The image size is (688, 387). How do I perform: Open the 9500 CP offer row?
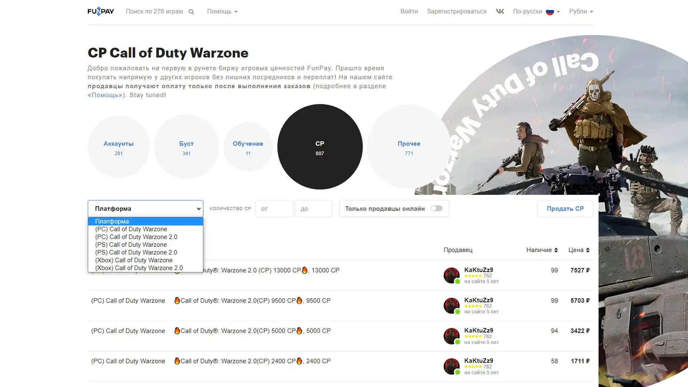(x=340, y=306)
